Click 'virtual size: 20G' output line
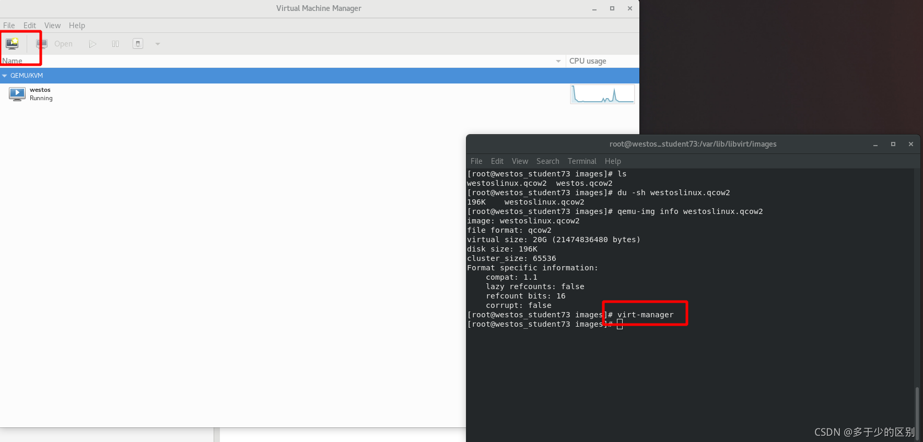 click(554, 240)
